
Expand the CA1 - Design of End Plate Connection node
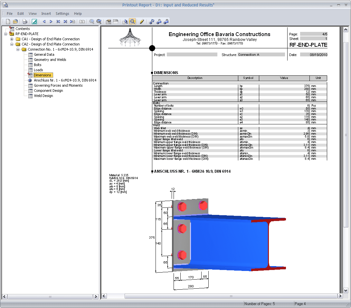point(12,39)
